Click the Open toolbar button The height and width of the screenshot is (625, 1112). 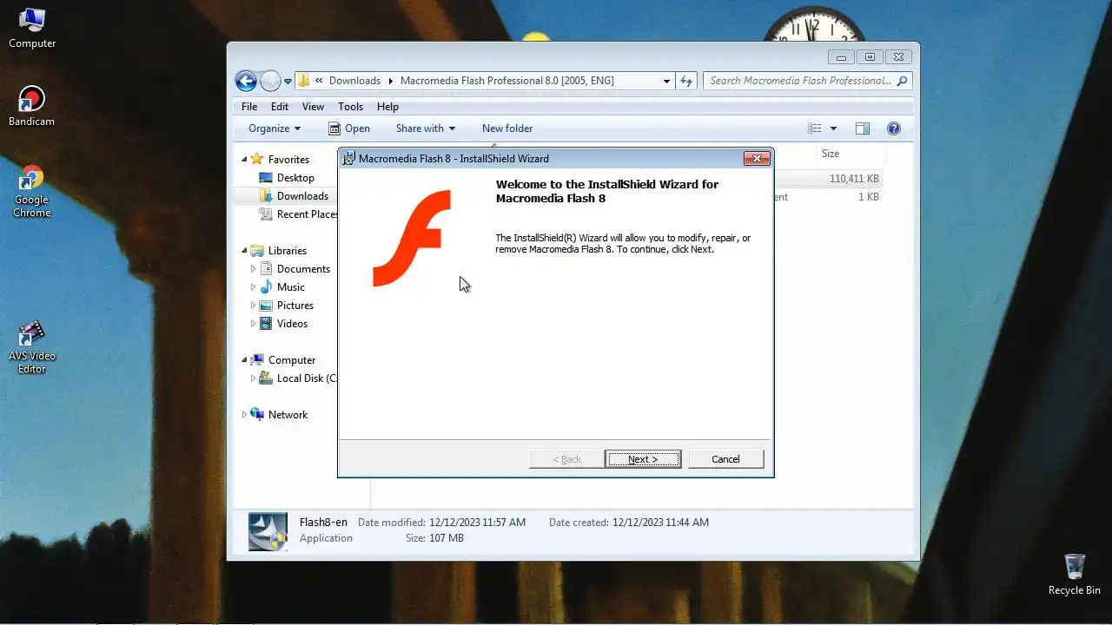(x=349, y=128)
